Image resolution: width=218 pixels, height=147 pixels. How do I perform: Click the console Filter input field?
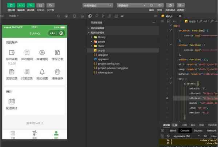point(214,136)
